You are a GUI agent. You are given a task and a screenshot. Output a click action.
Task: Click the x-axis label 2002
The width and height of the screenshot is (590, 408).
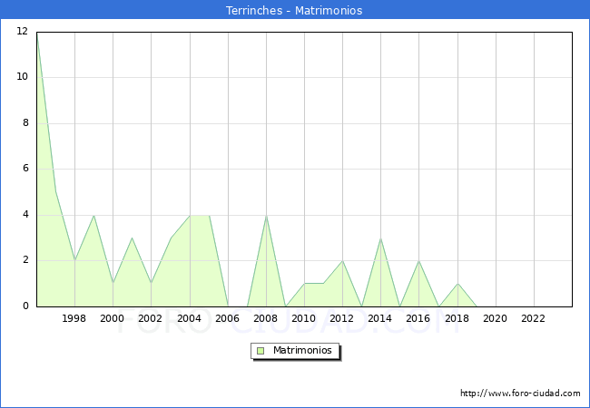click(x=150, y=318)
